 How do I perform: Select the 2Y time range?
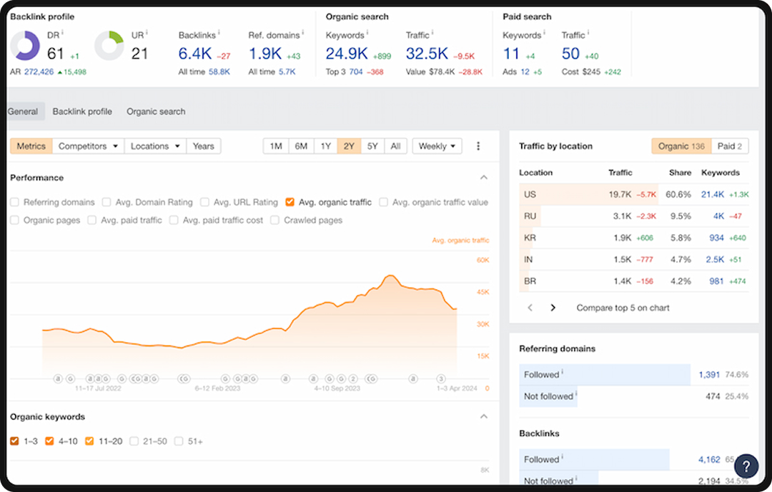pyautogui.click(x=349, y=146)
